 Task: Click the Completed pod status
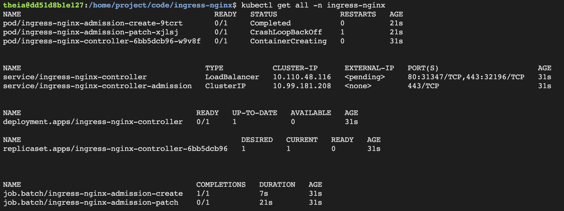click(270, 23)
